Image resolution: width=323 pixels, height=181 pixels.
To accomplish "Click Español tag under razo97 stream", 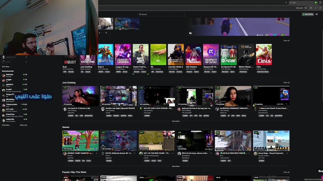I will 116,116.
